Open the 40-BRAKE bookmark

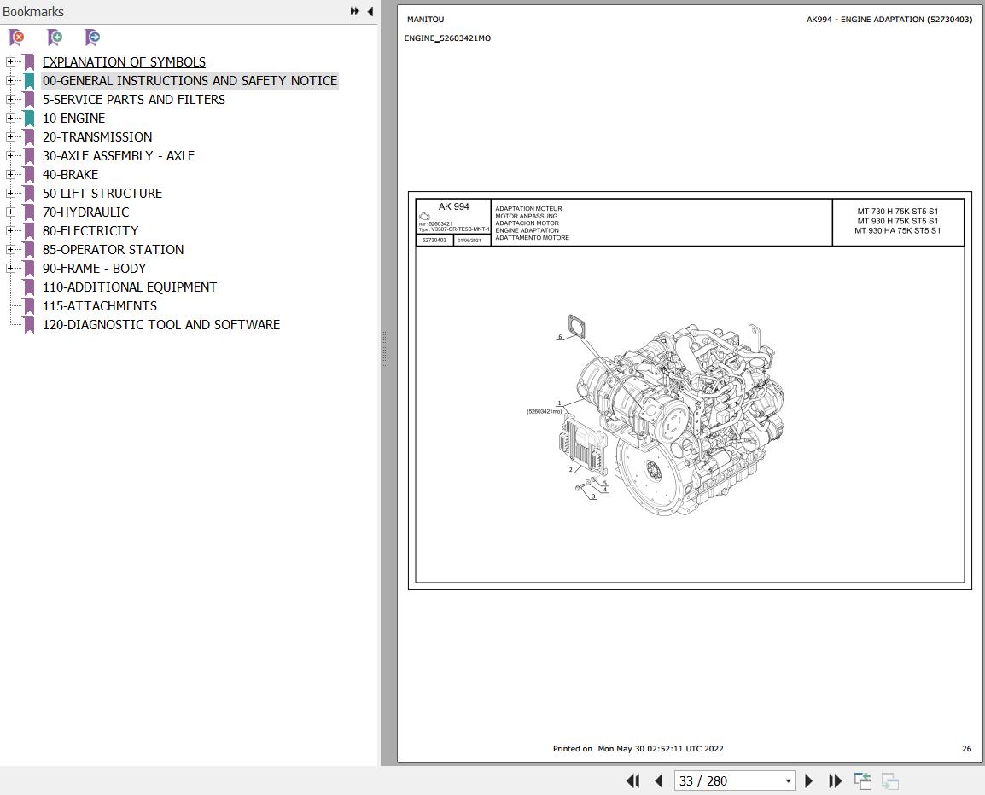pos(70,175)
